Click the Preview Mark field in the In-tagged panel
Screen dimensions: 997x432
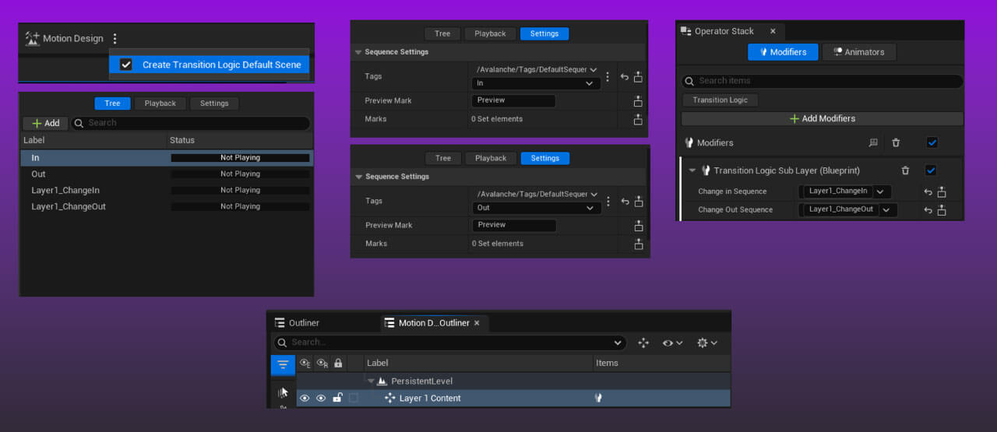point(513,101)
